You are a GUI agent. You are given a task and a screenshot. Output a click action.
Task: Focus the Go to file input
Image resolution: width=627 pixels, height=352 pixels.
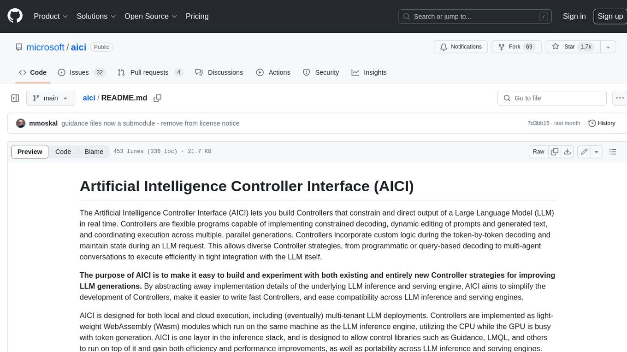tap(552, 98)
